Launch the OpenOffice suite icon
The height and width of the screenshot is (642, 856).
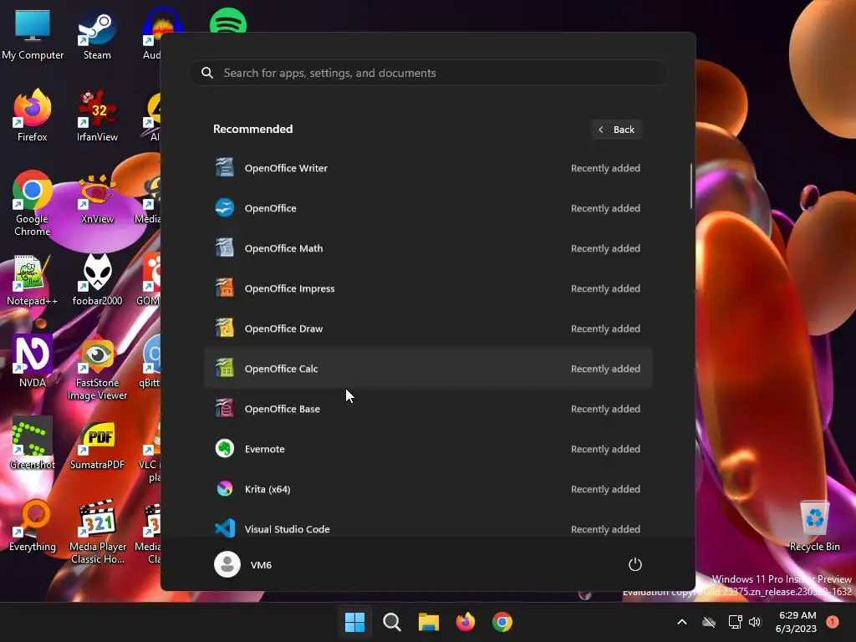224,208
